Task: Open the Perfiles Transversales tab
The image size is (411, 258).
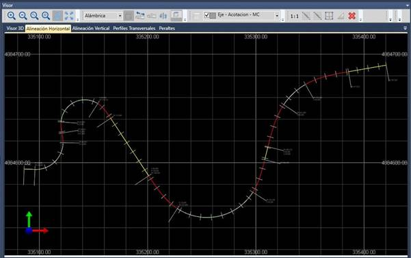Action: [134, 28]
